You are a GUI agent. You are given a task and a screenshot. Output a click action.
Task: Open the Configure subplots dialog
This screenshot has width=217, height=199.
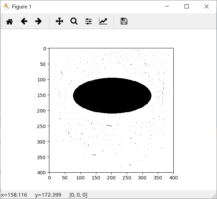[89, 21]
